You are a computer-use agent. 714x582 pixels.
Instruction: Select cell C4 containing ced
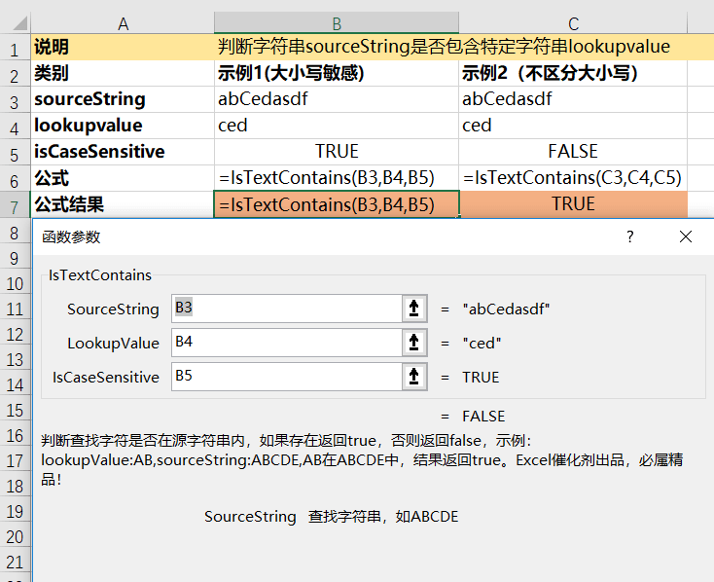573,126
